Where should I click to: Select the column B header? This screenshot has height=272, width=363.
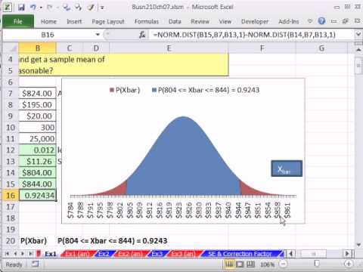(x=37, y=48)
